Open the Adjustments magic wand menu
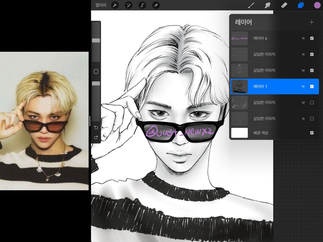This screenshot has height=242, width=323. 129,5
